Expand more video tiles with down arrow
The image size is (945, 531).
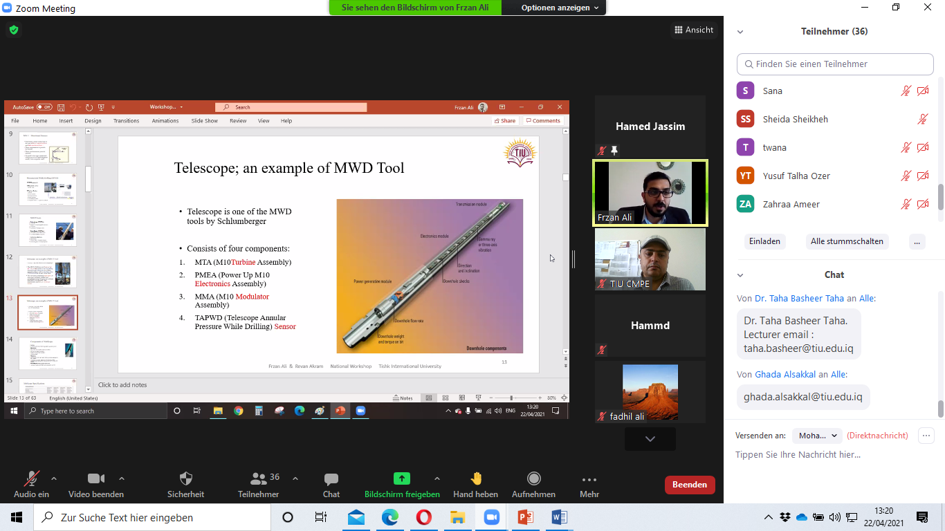coord(650,439)
